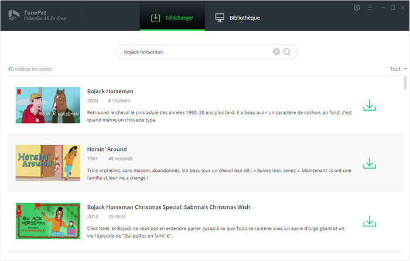Click the results list scrollbar
410x261 pixels.
[405, 83]
